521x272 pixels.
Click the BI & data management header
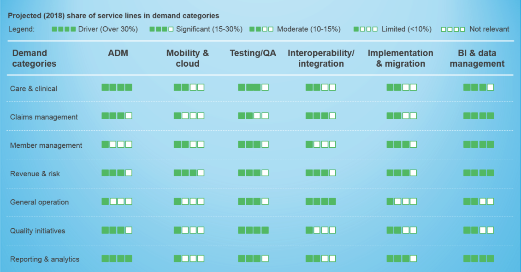(477, 58)
